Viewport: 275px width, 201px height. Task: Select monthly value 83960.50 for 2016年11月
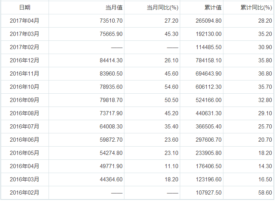click(110, 74)
